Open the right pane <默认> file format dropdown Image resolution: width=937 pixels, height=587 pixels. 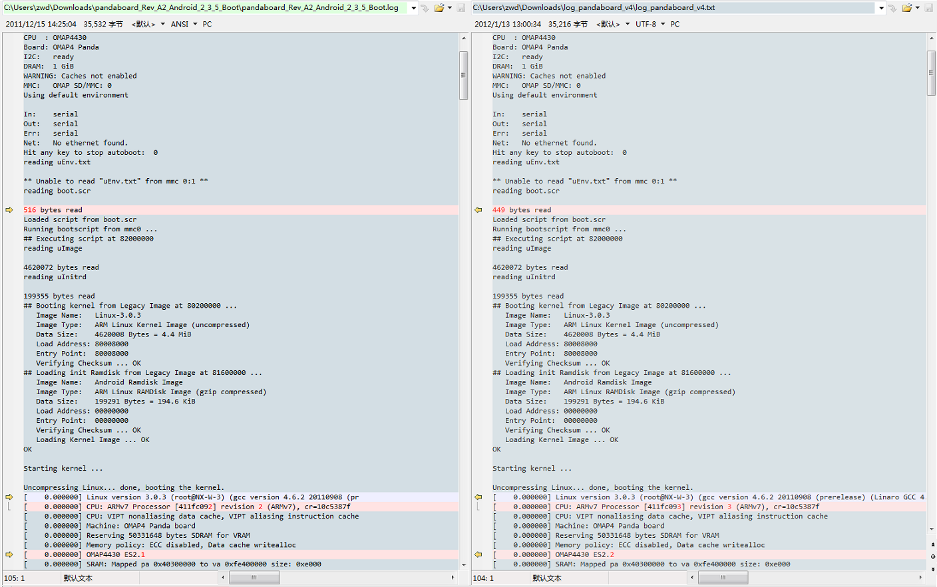click(628, 24)
